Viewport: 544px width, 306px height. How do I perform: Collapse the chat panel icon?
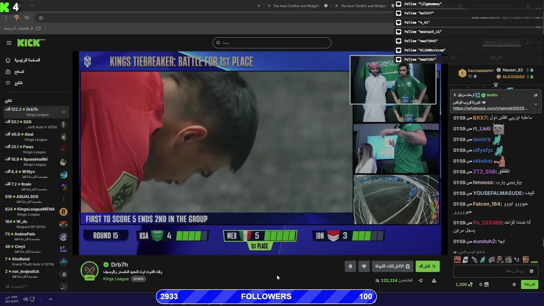tap(453, 57)
